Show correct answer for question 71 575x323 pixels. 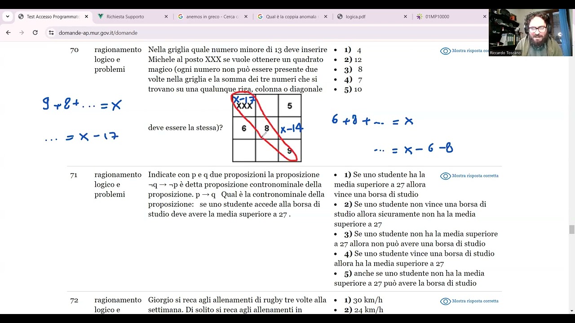click(x=469, y=176)
